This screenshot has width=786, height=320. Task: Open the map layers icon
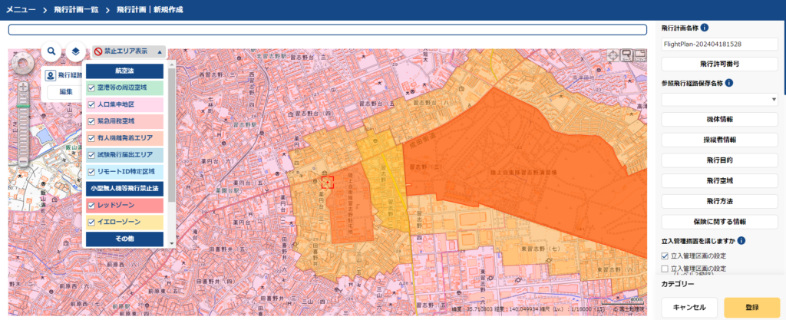coord(76,51)
